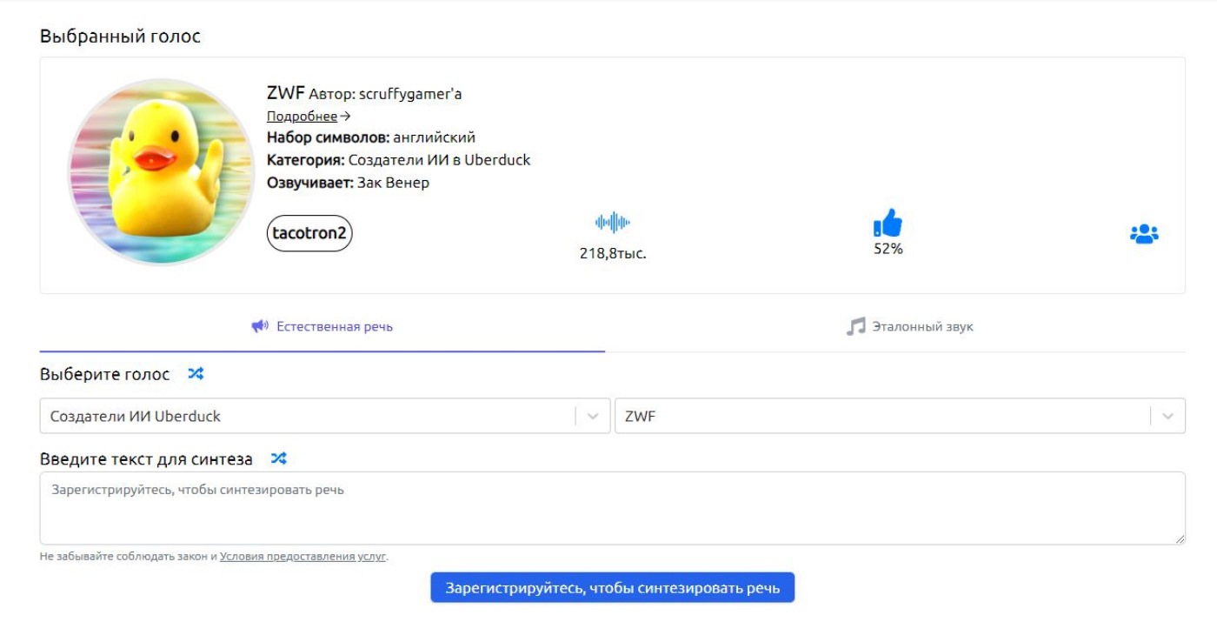Click the tacotron2 model badge
The height and width of the screenshot is (642, 1217).
coord(309,233)
